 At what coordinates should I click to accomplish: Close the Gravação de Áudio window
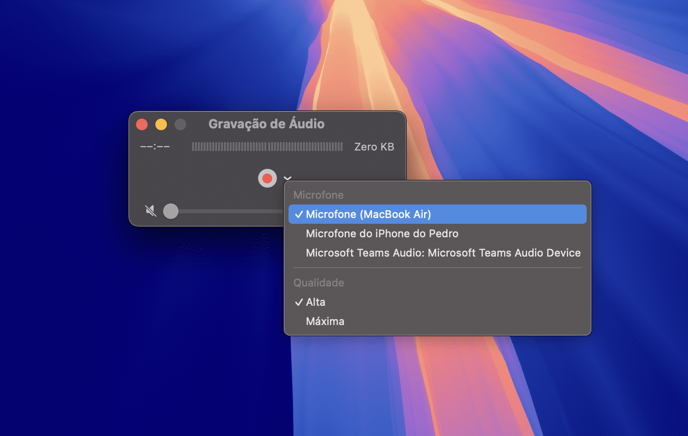point(142,124)
